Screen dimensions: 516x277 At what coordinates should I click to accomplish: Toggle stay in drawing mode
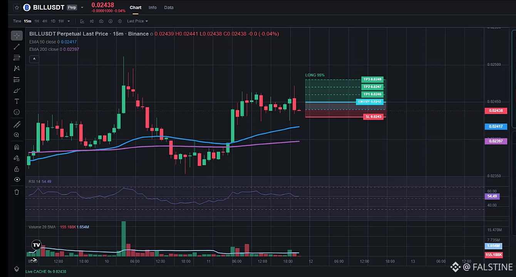(x=17, y=158)
